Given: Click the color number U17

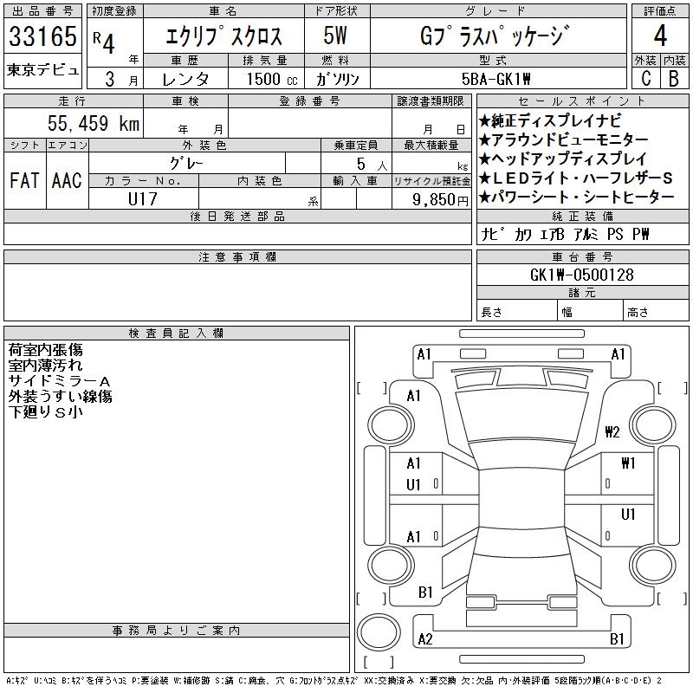Looking at the screenshot, I should (142, 199).
